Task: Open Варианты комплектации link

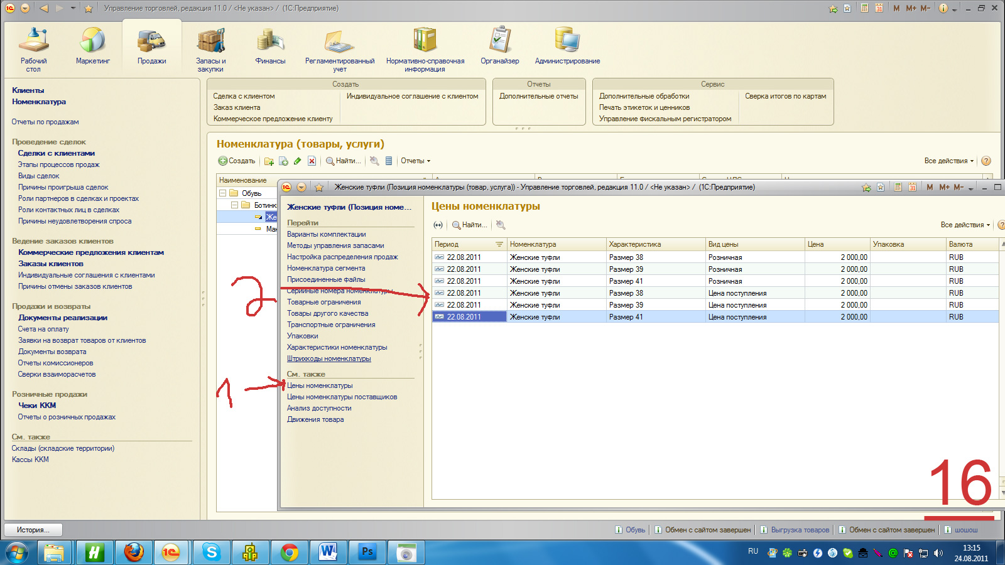Action: 327,234
